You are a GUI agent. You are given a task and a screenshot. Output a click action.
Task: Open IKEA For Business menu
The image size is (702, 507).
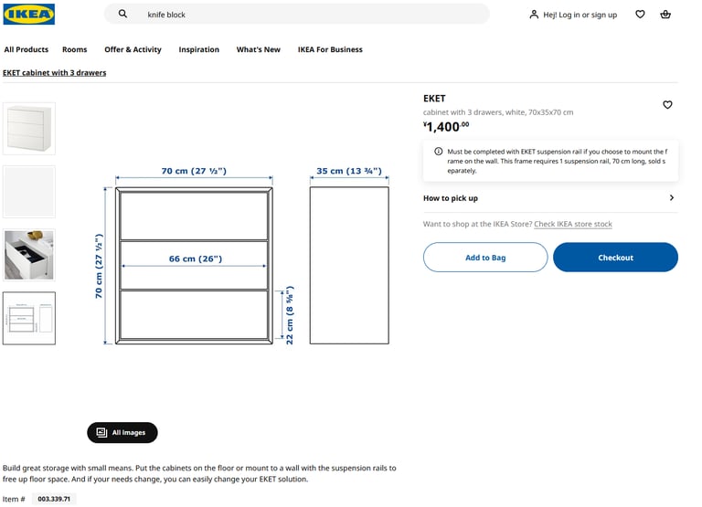coord(330,49)
